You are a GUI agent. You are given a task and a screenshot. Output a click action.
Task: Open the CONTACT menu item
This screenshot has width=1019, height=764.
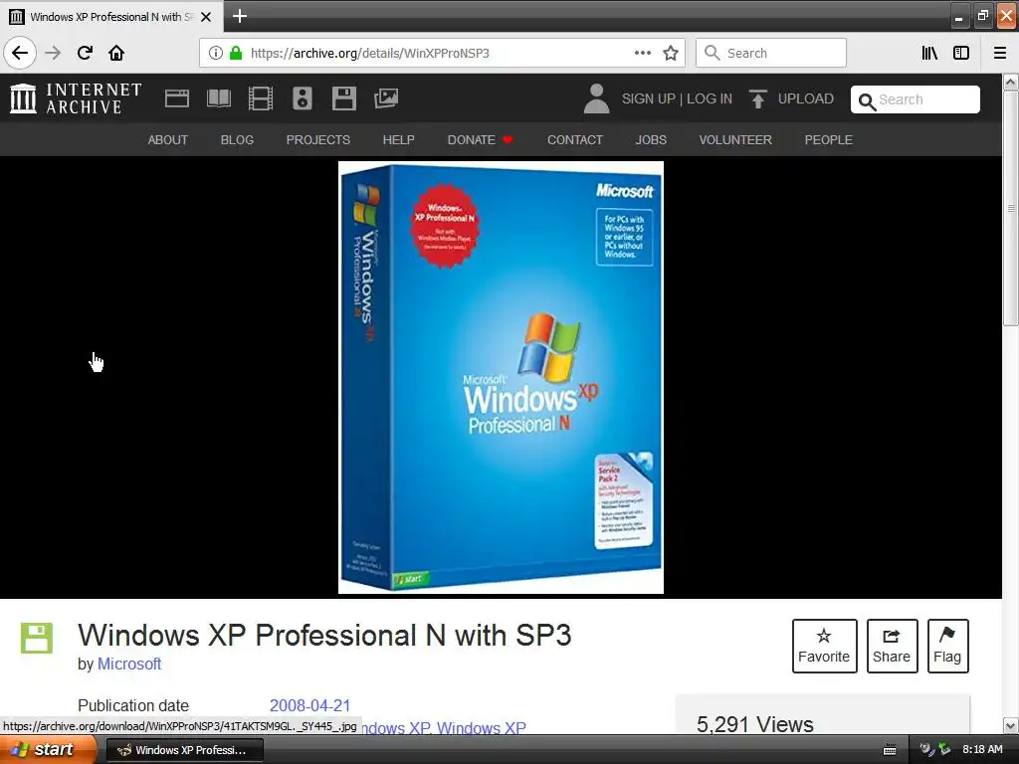click(x=574, y=139)
